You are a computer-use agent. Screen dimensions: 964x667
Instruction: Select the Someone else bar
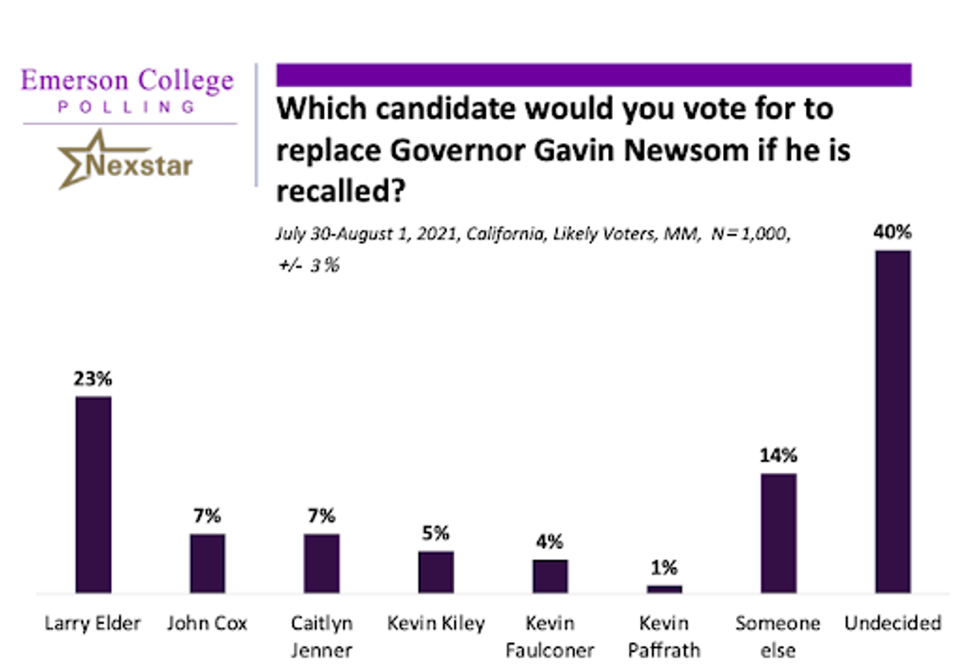pyautogui.click(x=778, y=534)
